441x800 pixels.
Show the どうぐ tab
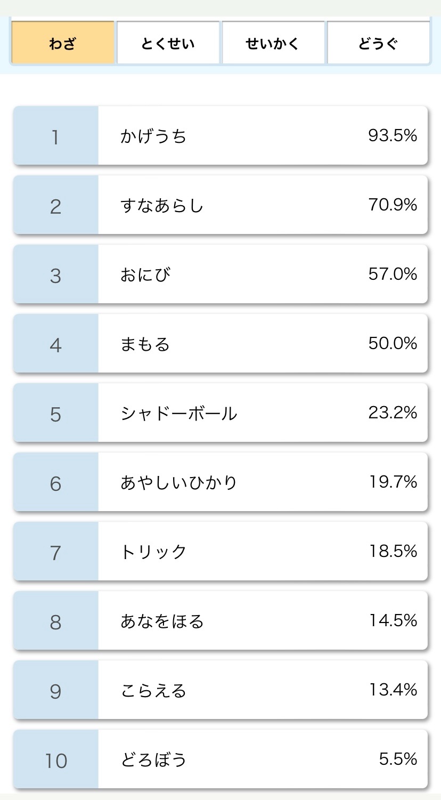tap(378, 43)
